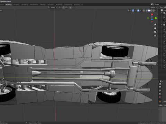Click the zoom magnifier icon in the viewport

[155, 24]
